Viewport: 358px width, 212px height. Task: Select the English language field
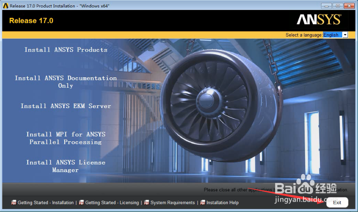click(333, 35)
